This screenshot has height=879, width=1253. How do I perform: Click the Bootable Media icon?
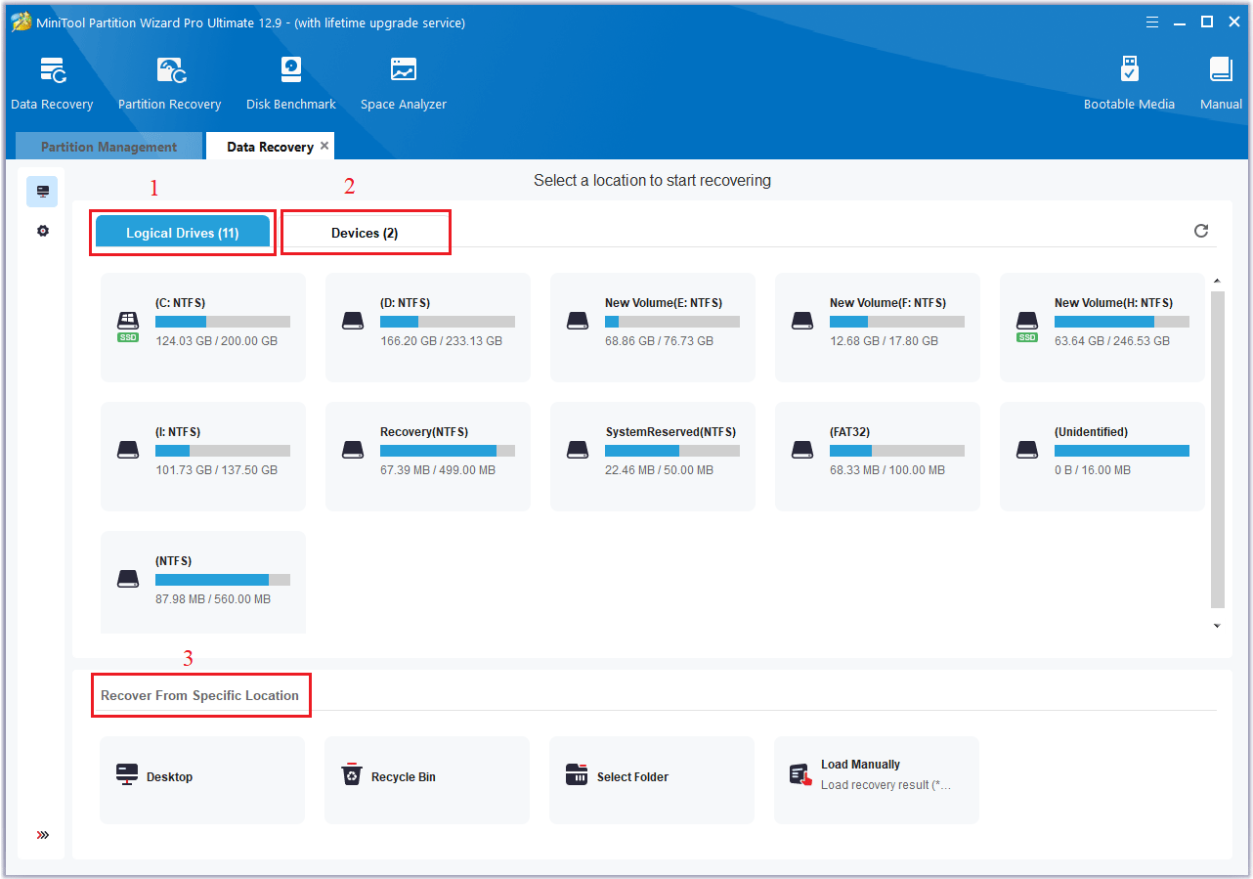1129,69
